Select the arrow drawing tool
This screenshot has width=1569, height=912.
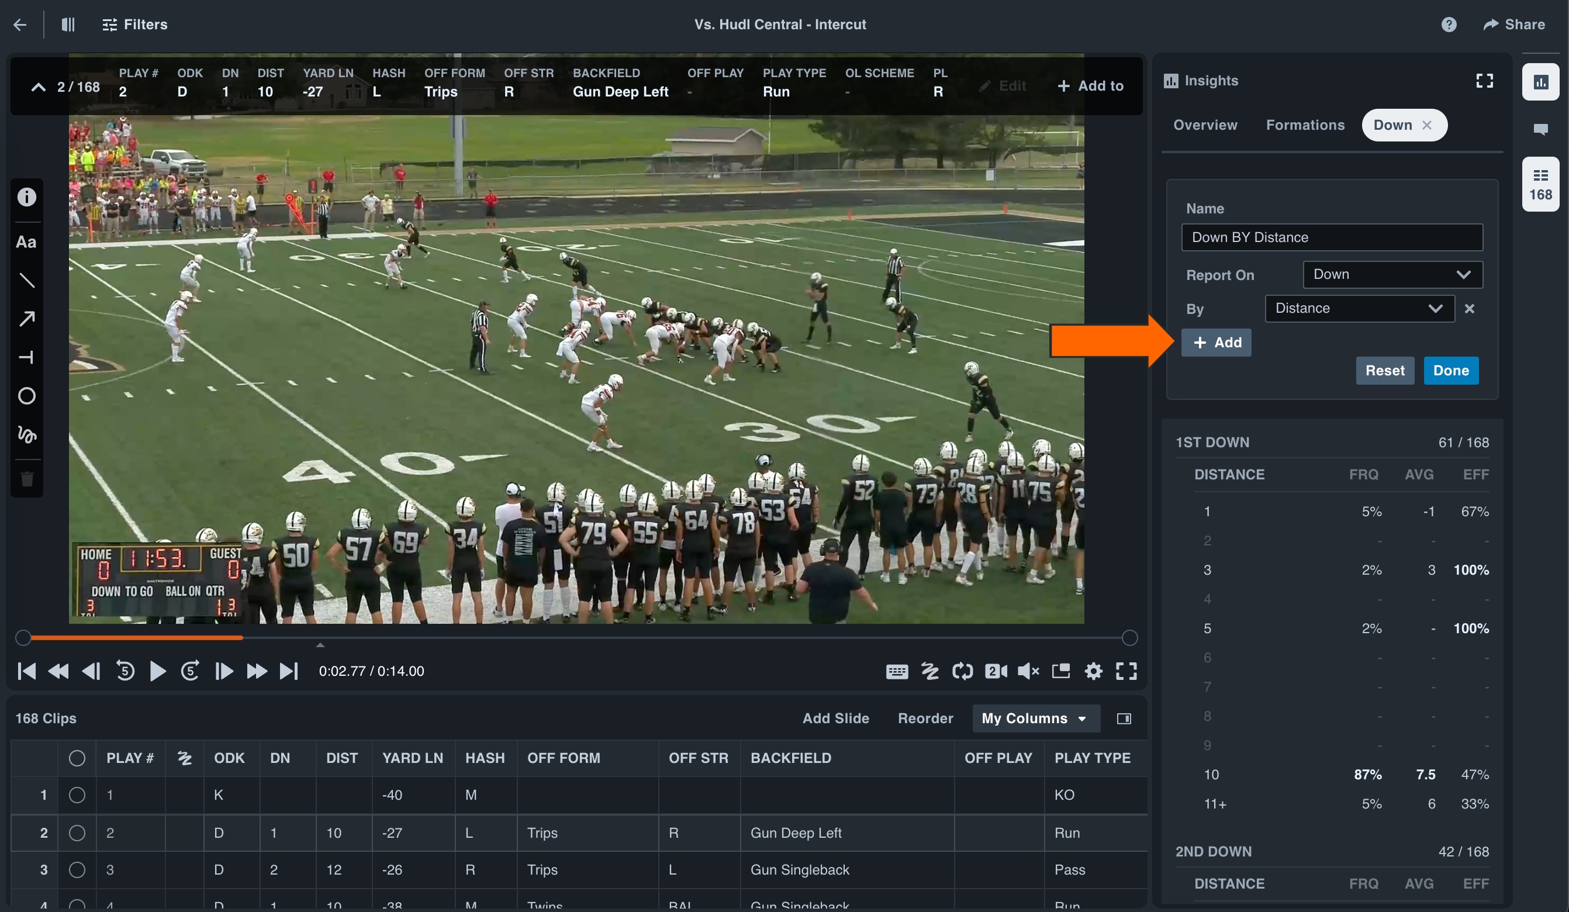click(27, 319)
